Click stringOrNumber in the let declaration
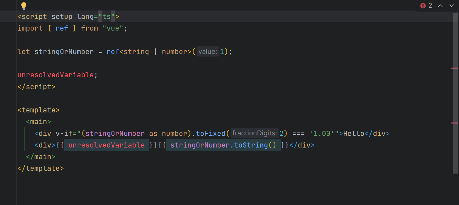Screen dimensions: 459x205 (64, 52)
